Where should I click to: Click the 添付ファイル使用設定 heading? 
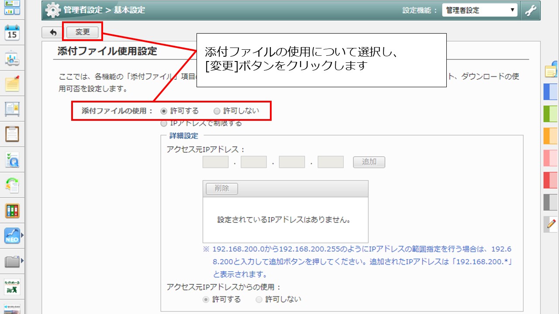107,51
